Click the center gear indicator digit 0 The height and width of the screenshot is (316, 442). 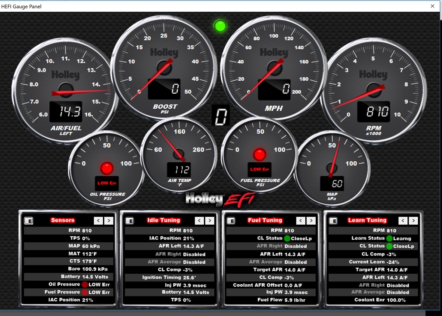coord(221,116)
